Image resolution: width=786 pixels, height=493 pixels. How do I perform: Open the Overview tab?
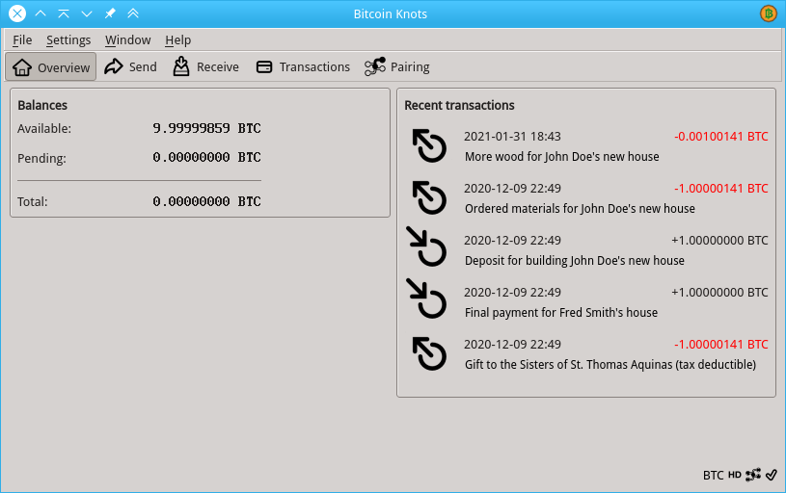[51, 67]
